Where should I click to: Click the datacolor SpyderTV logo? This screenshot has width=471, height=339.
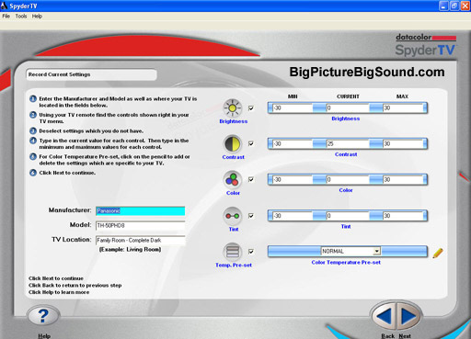426,45
